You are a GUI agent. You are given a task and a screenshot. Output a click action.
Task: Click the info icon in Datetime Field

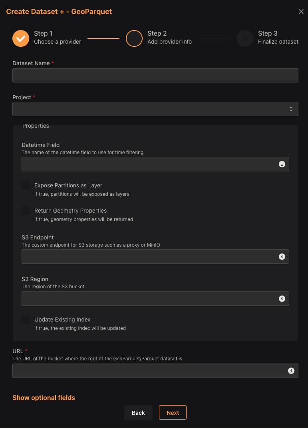282,164
